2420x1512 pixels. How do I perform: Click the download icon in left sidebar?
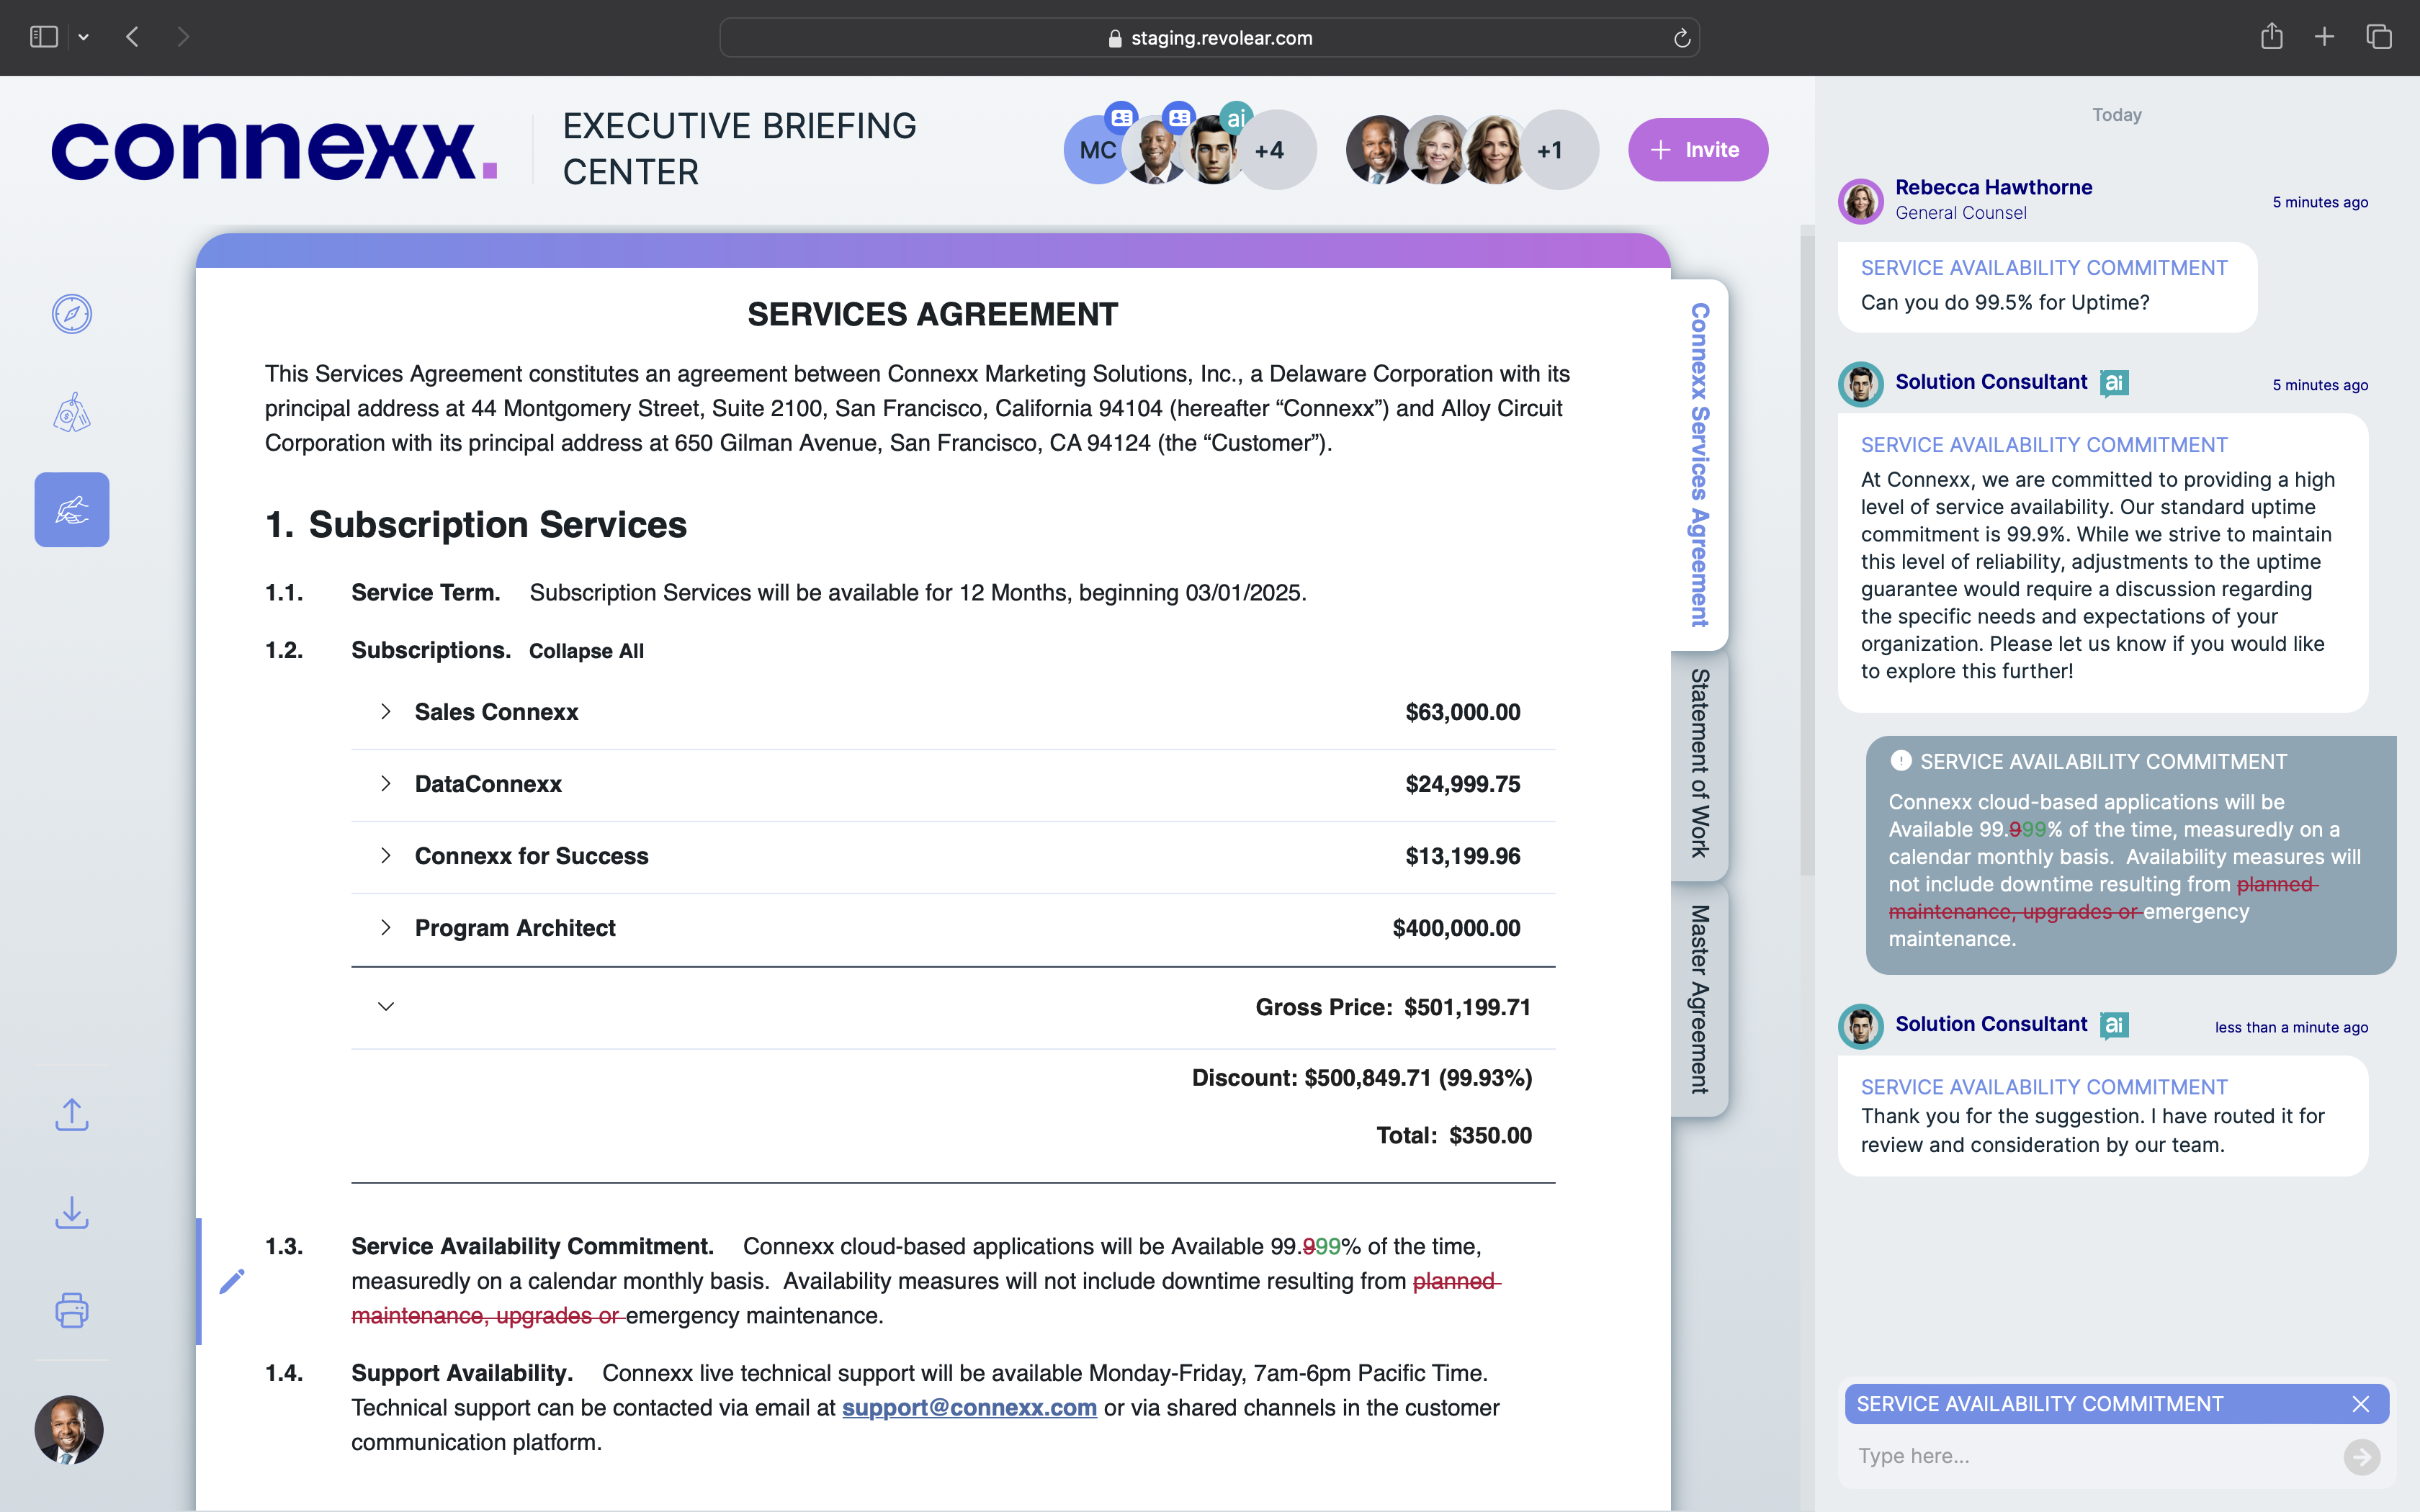coord(72,1212)
